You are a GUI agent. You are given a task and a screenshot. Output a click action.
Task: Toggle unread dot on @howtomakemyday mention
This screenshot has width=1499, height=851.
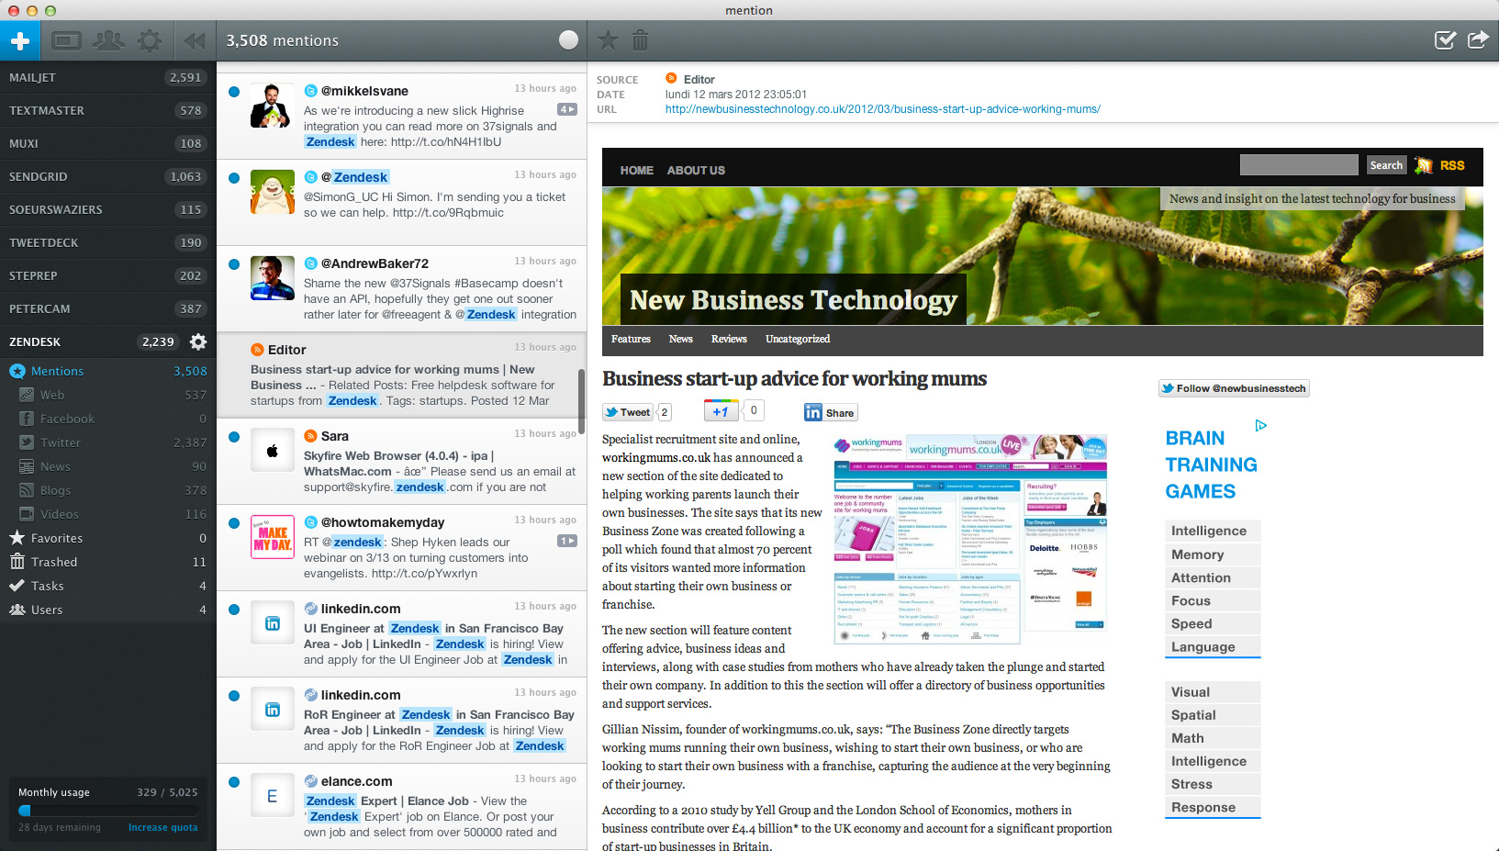pos(234,523)
